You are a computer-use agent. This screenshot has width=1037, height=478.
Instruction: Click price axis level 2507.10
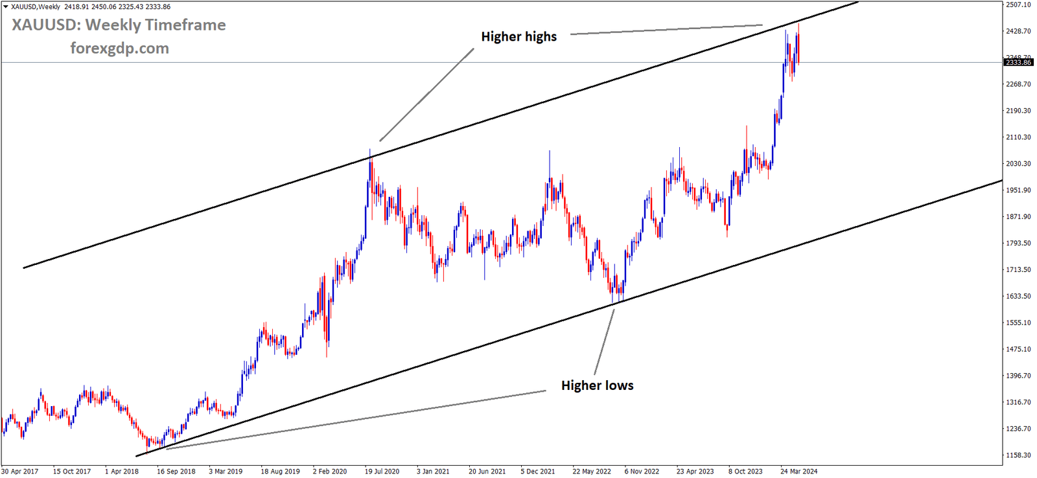(x=1018, y=5)
